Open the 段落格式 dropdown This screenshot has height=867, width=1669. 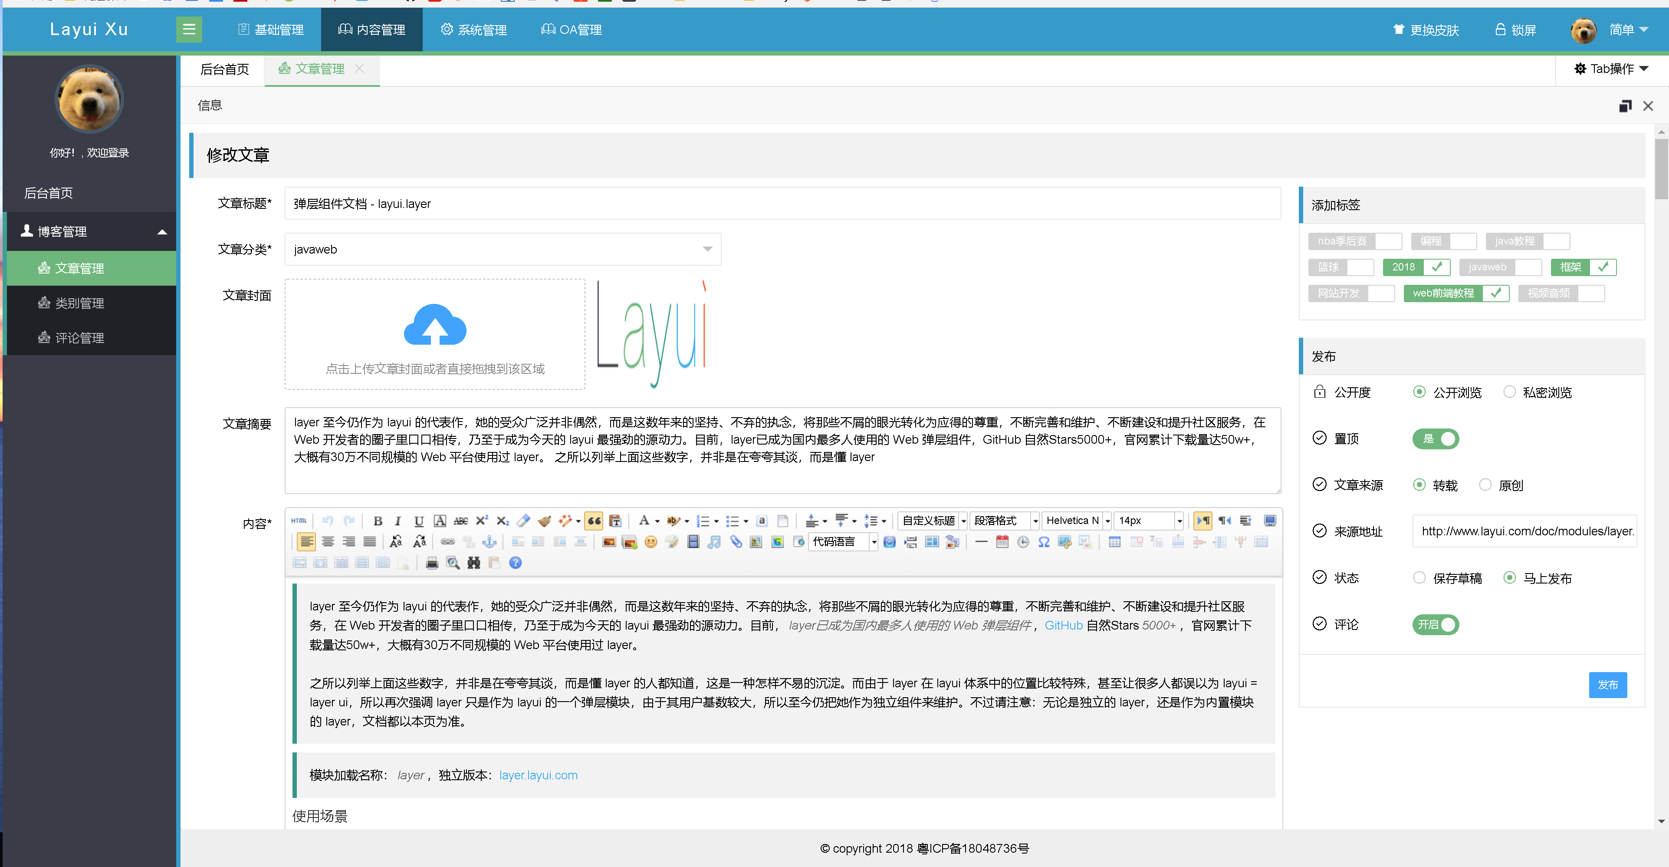pyautogui.click(x=1005, y=521)
